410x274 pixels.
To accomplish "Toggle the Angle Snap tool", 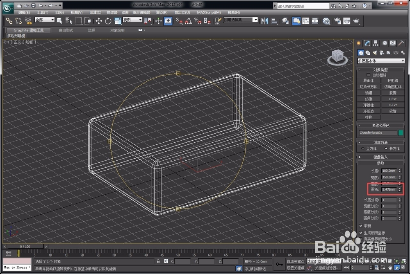I will pos(188,21).
